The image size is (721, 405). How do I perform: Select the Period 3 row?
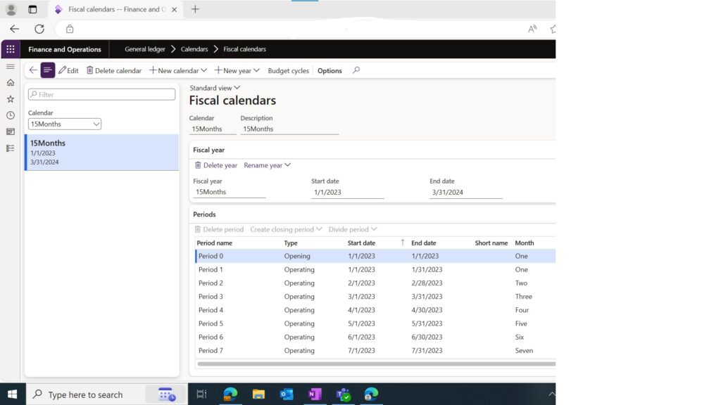coord(375,297)
